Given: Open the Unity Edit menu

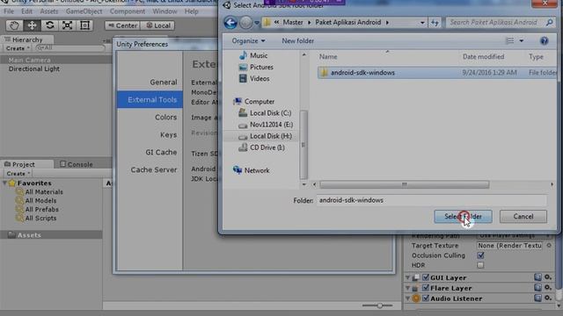Looking at the screenshot, I should pyautogui.click(x=26, y=11).
